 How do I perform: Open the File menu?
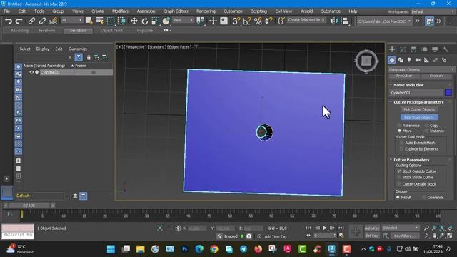click(x=7, y=11)
